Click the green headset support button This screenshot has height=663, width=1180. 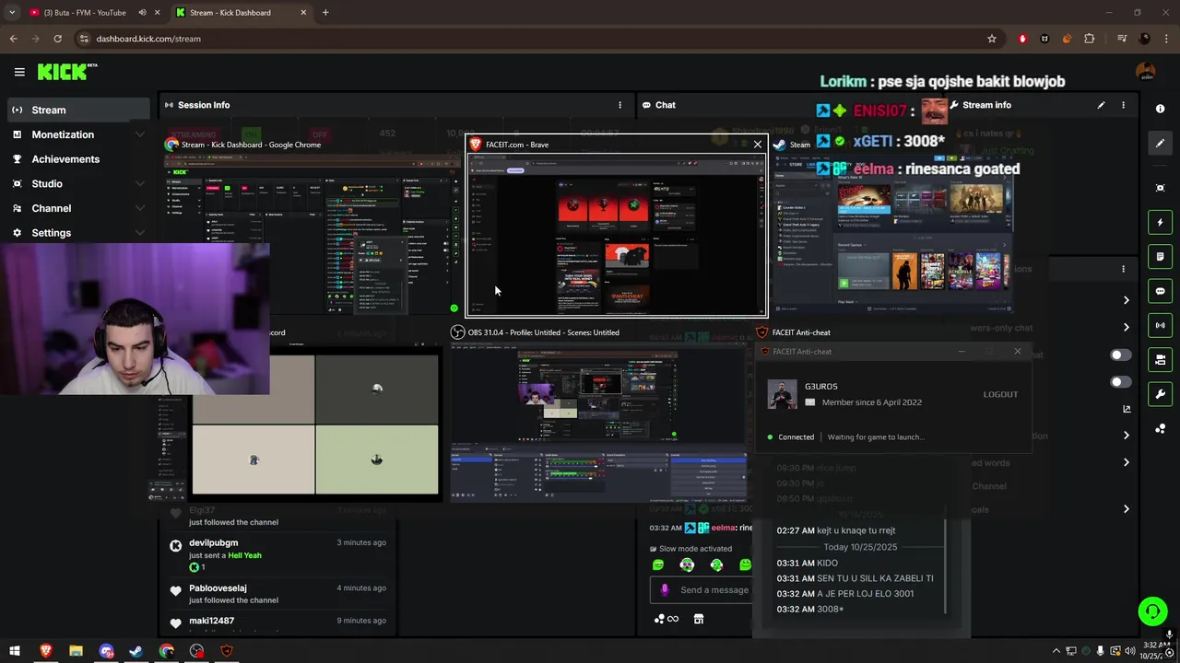pos(1152,611)
